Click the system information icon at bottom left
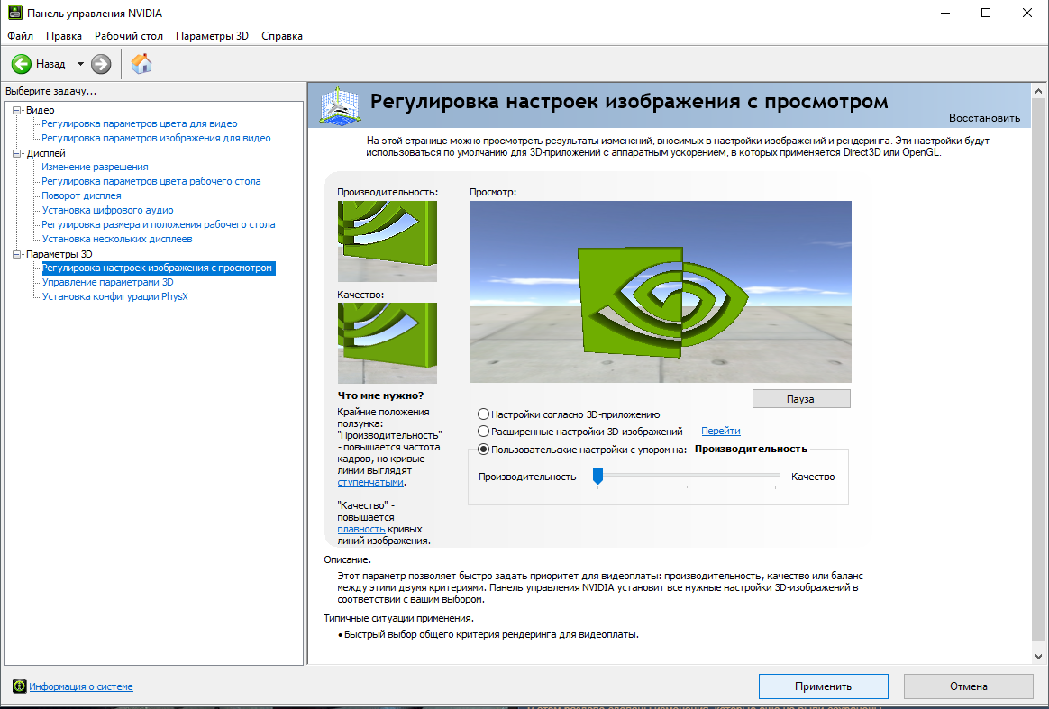 20,686
